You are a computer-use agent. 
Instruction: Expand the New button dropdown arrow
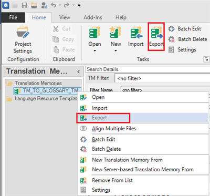[115, 51]
